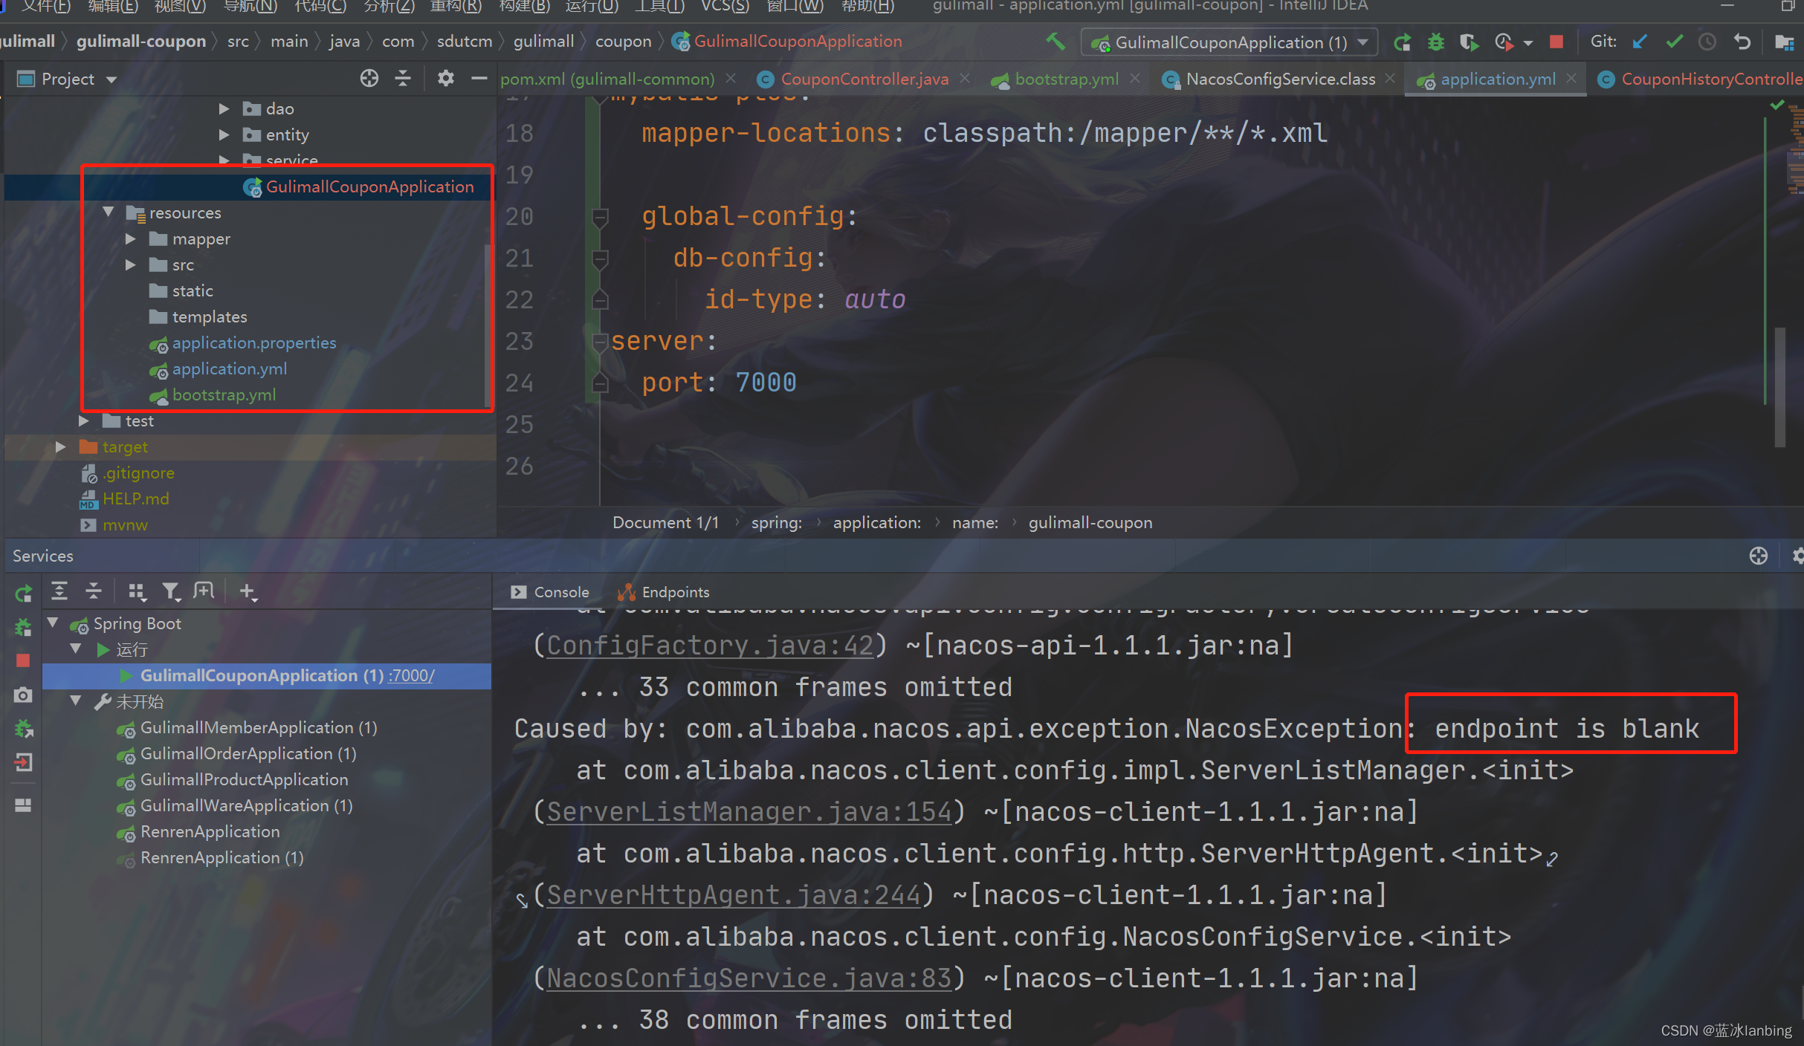Viewport: 1804px width, 1046px height.
Task: Open the NacosConfigService.java:83 stack trace link
Action: [x=749, y=978]
